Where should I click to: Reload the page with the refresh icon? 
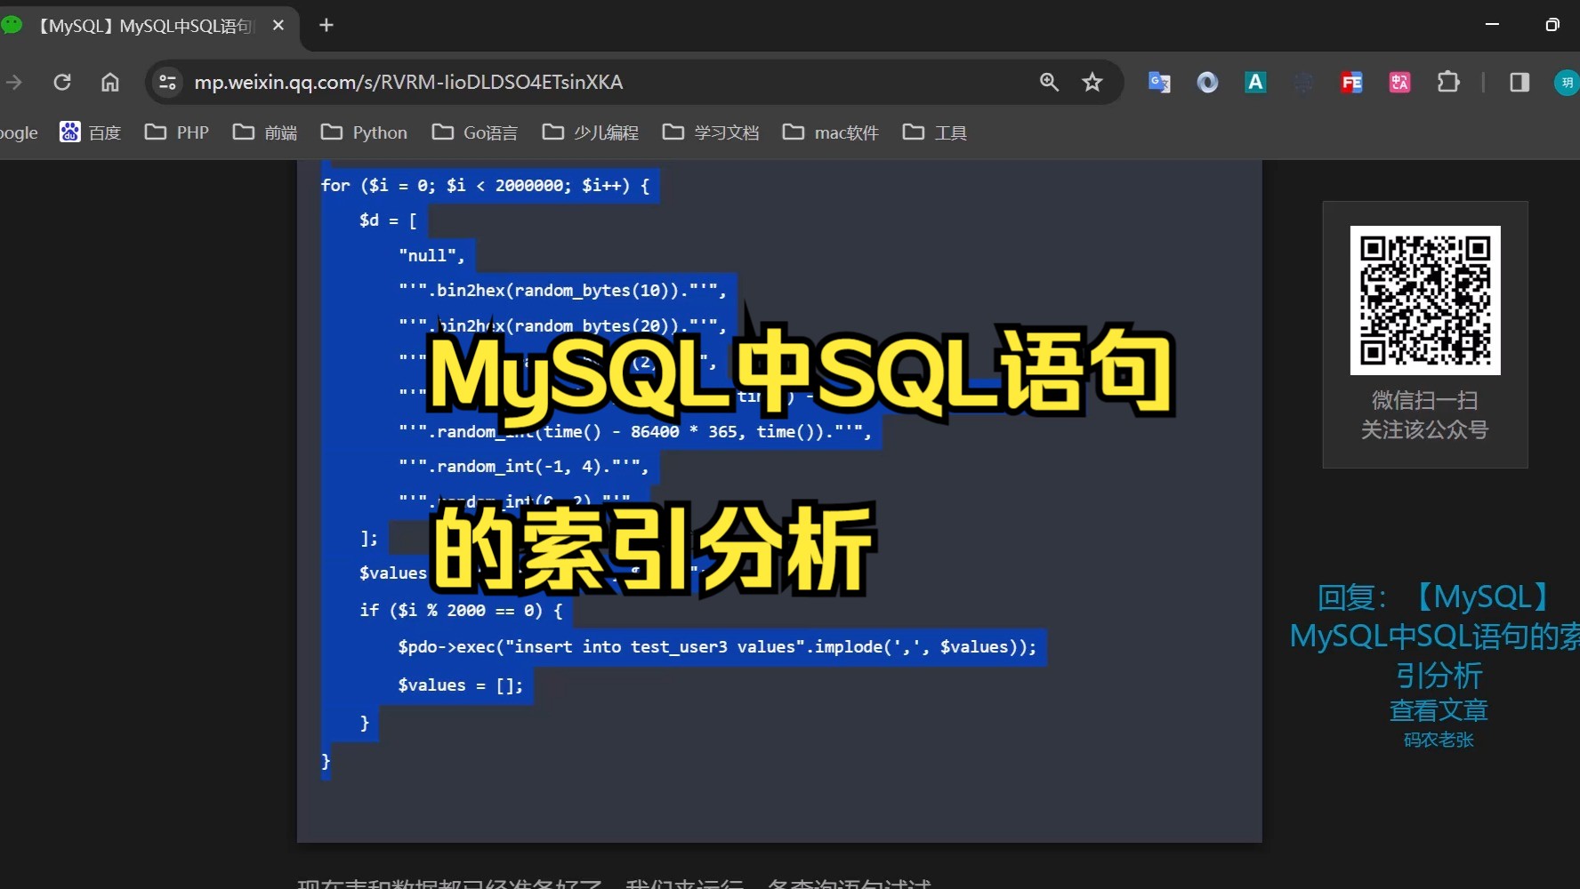coord(62,83)
